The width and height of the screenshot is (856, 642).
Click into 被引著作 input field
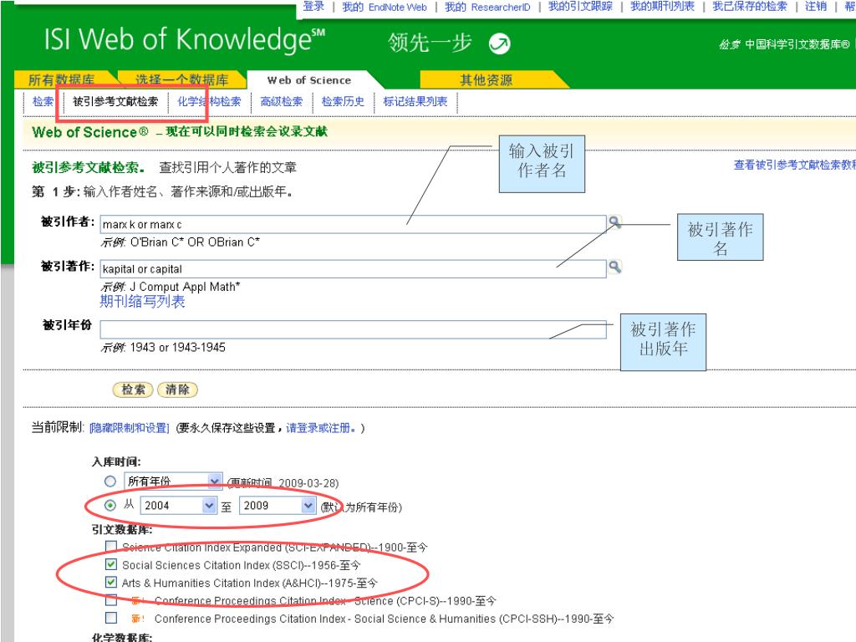[354, 269]
